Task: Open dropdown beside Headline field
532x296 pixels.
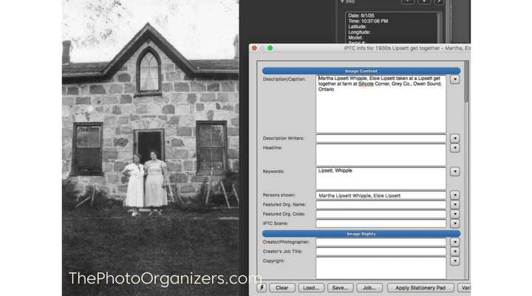Action: (455, 148)
